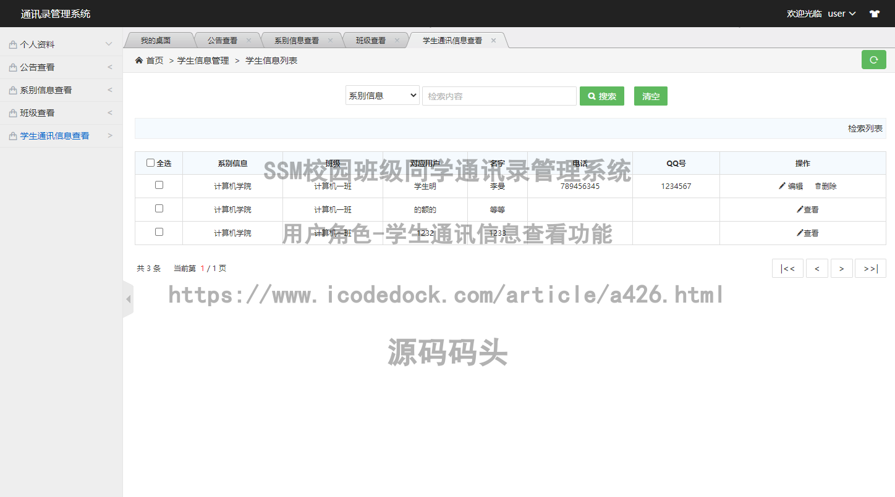This screenshot has width=895, height=497.
Task: Open the 系别信息 search field dropdown
Action: [382, 95]
